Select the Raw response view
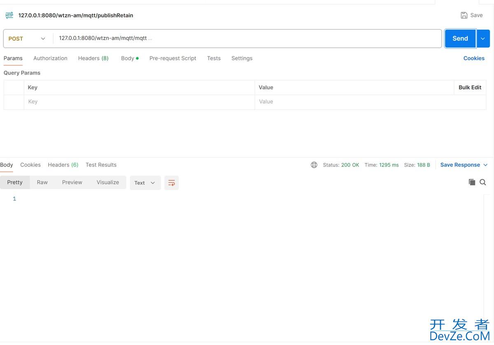 pyautogui.click(x=42, y=182)
